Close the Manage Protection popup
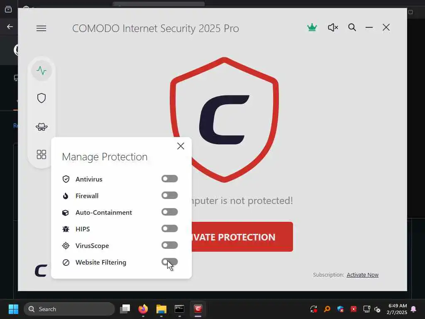 tap(181, 146)
